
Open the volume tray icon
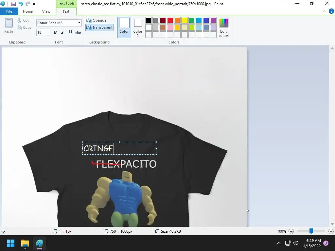pos(296,243)
